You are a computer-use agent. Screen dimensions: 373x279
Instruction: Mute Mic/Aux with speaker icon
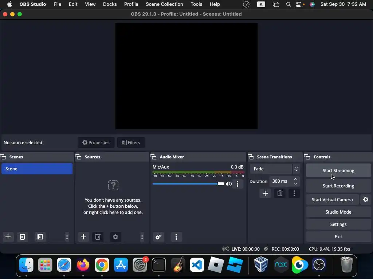tap(229, 184)
